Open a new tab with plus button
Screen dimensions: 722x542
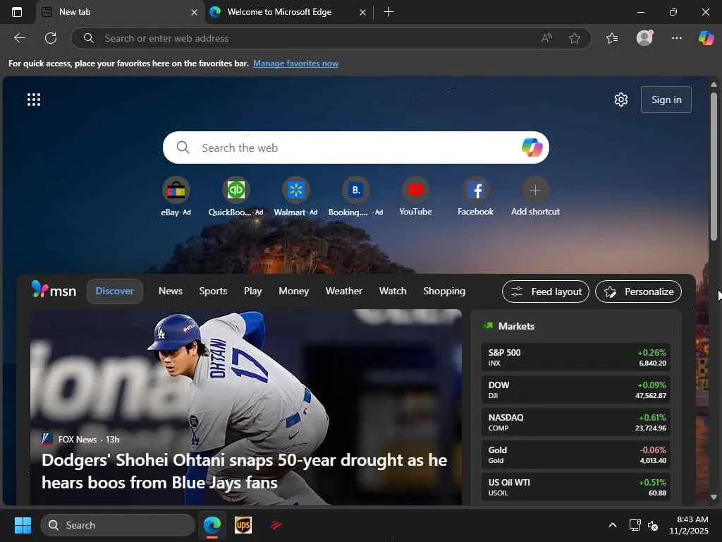(388, 12)
